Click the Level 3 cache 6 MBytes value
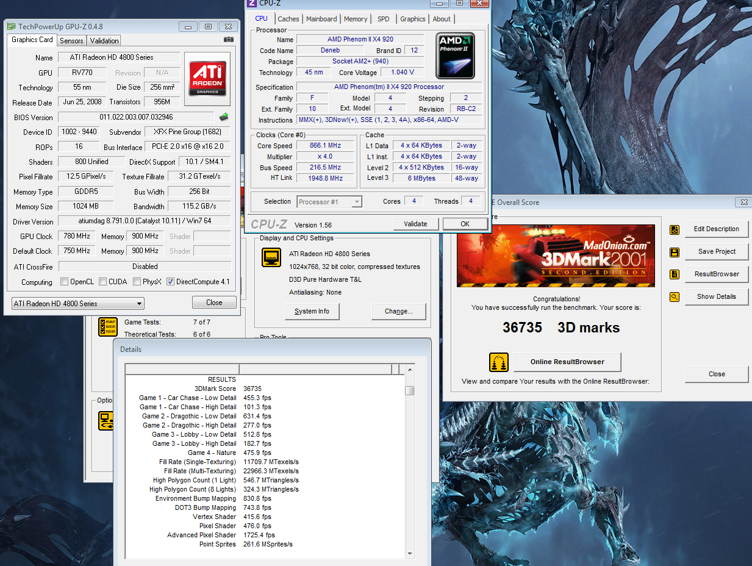This screenshot has height=566, width=752. point(422,178)
